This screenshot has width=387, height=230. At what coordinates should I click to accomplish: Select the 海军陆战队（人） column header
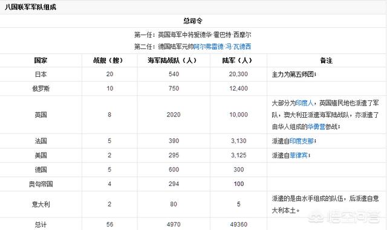(x=174, y=60)
